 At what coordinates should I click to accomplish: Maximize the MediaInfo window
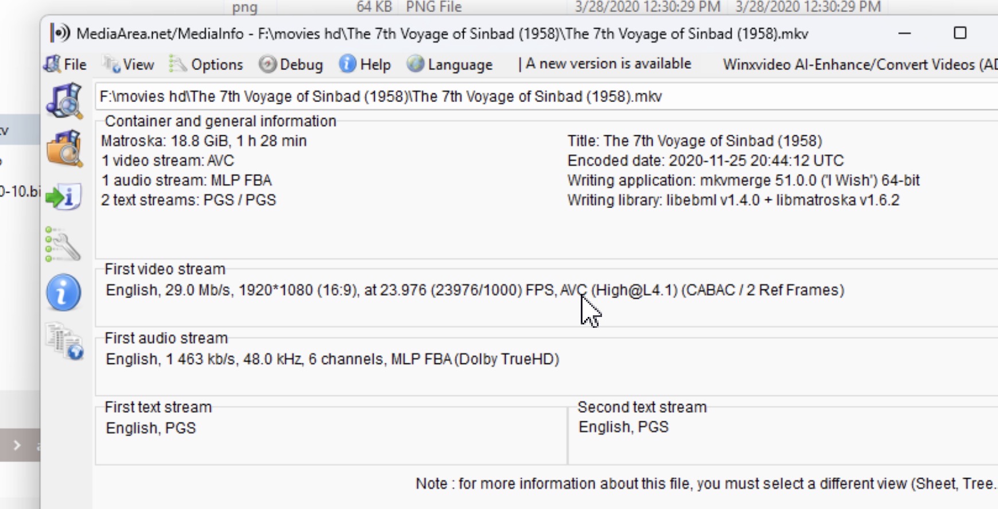960,33
